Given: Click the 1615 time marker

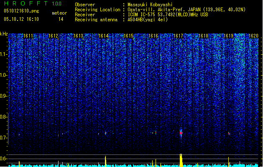Looking at the screenshot, I should click(128, 36).
